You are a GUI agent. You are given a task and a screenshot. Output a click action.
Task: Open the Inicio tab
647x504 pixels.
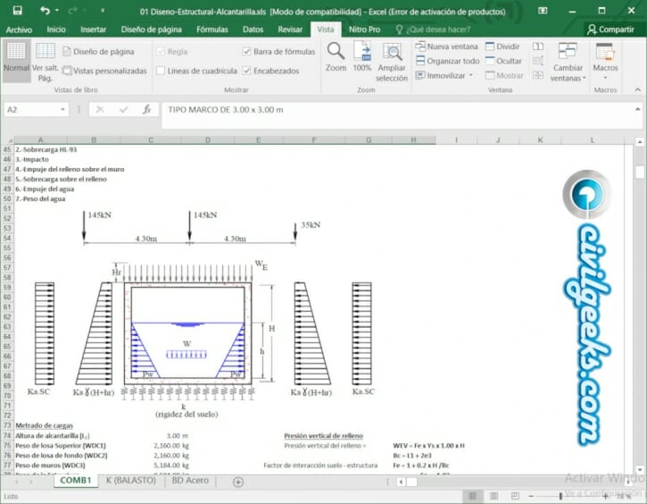[x=56, y=29]
